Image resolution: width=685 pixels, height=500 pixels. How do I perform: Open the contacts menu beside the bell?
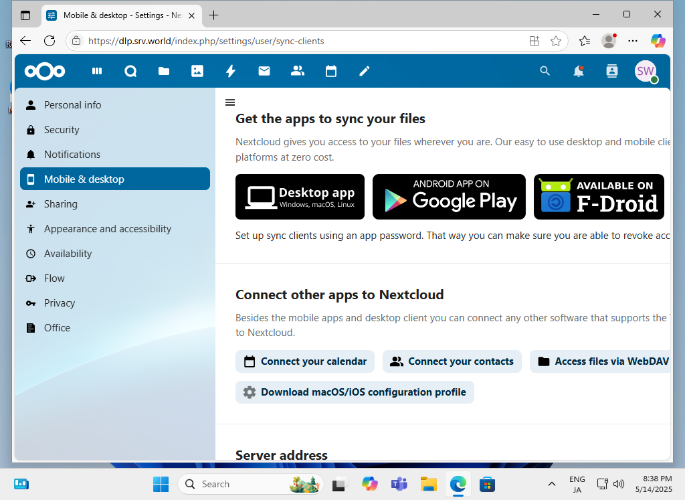[611, 71]
